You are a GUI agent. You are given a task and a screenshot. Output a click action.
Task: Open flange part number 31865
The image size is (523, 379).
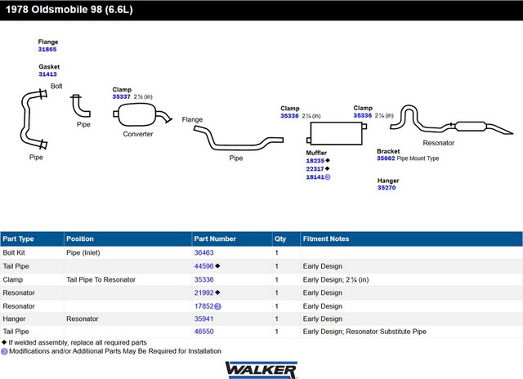pos(47,49)
